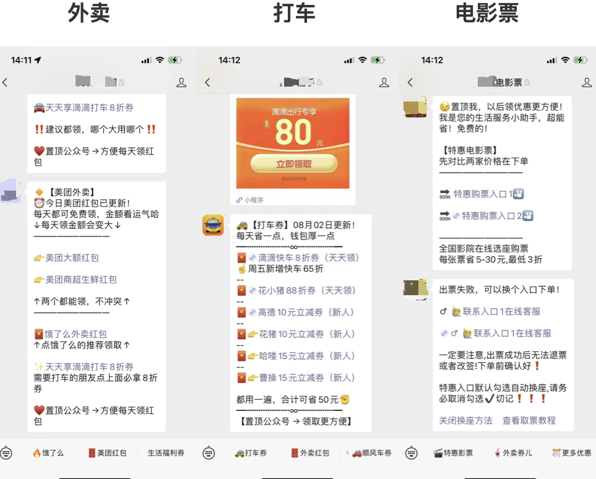
Task: Switch to keyboard in 外卖 chat bottom bar
Action: click(x=6, y=453)
